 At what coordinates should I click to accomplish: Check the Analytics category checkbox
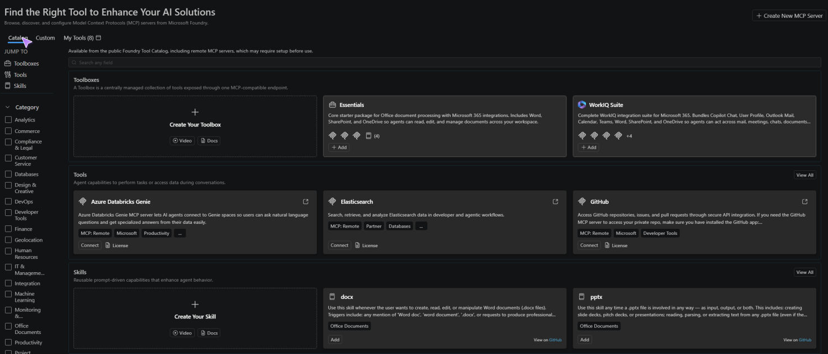(8, 120)
